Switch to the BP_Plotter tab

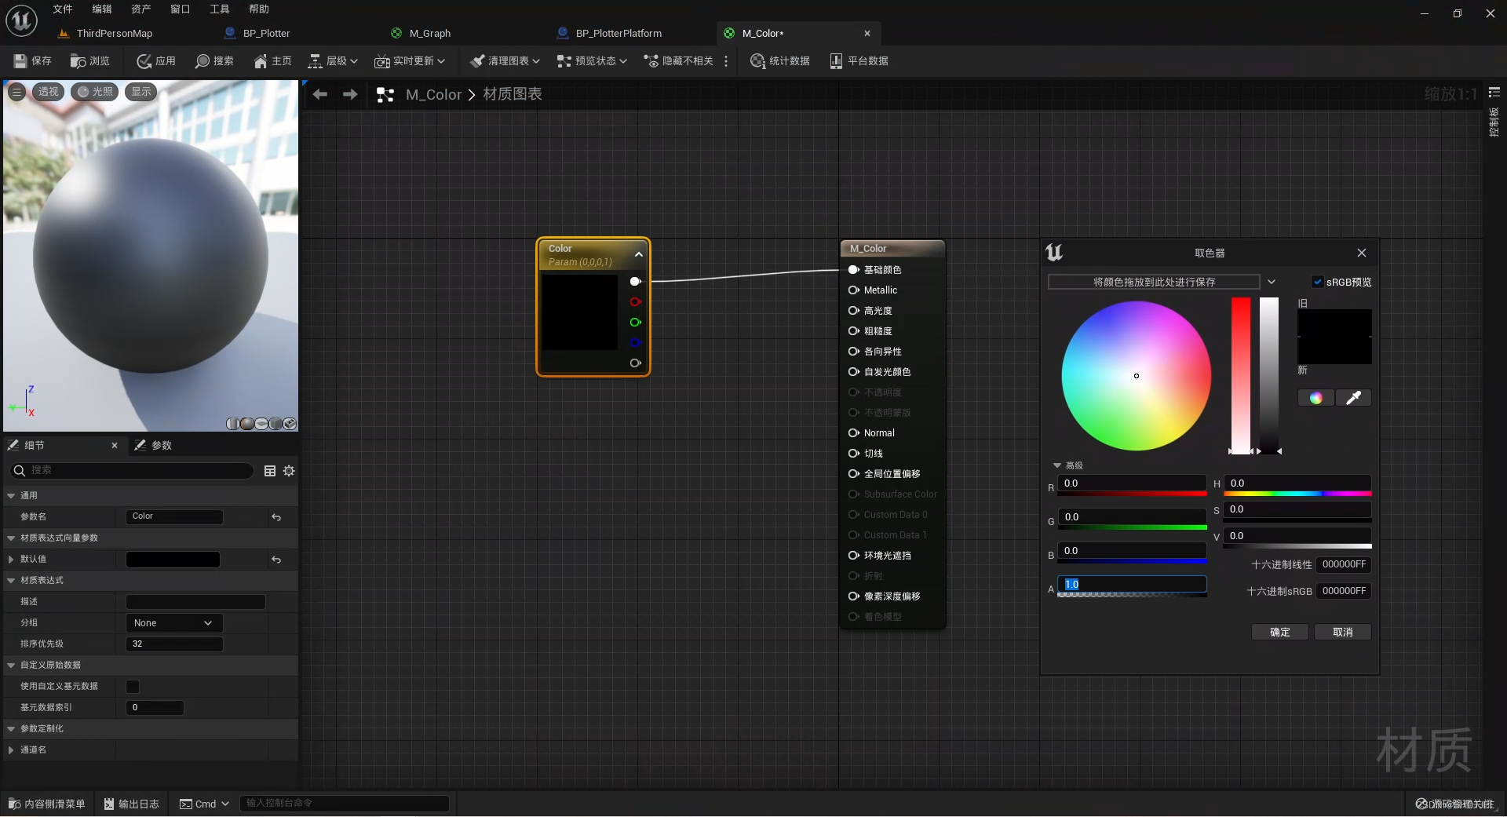coord(266,33)
